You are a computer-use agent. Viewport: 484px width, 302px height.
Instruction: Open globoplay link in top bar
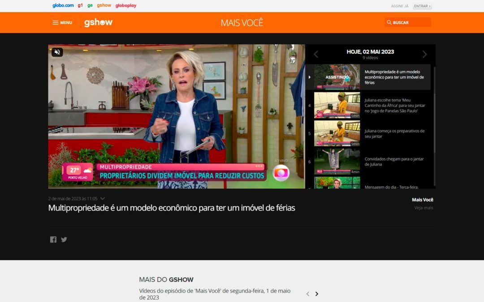(125, 5)
